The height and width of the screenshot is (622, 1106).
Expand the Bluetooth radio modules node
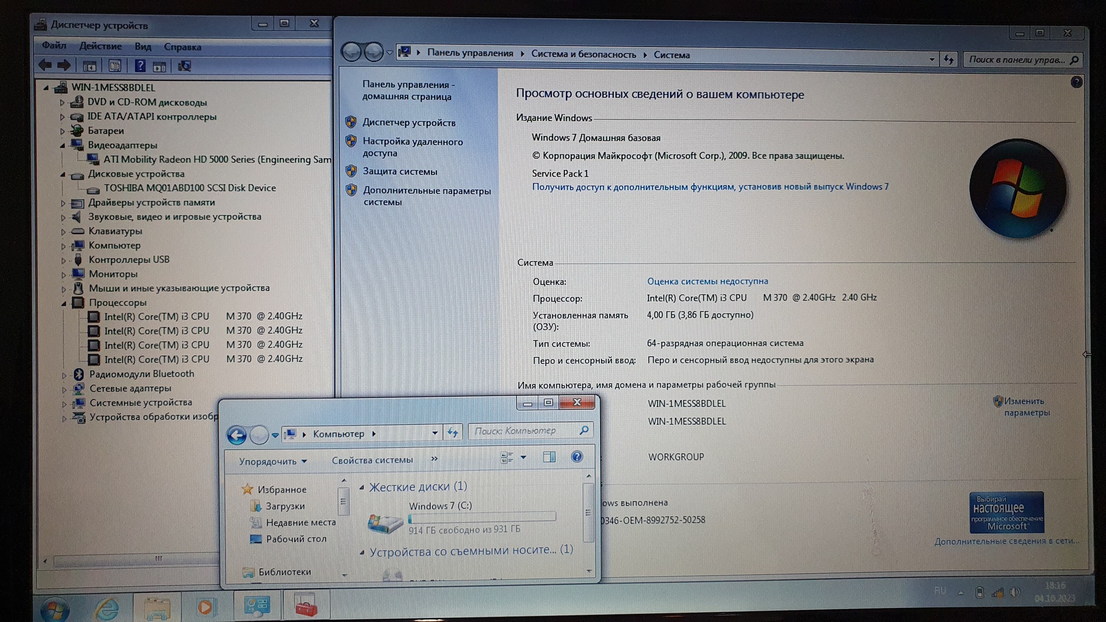tap(64, 375)
